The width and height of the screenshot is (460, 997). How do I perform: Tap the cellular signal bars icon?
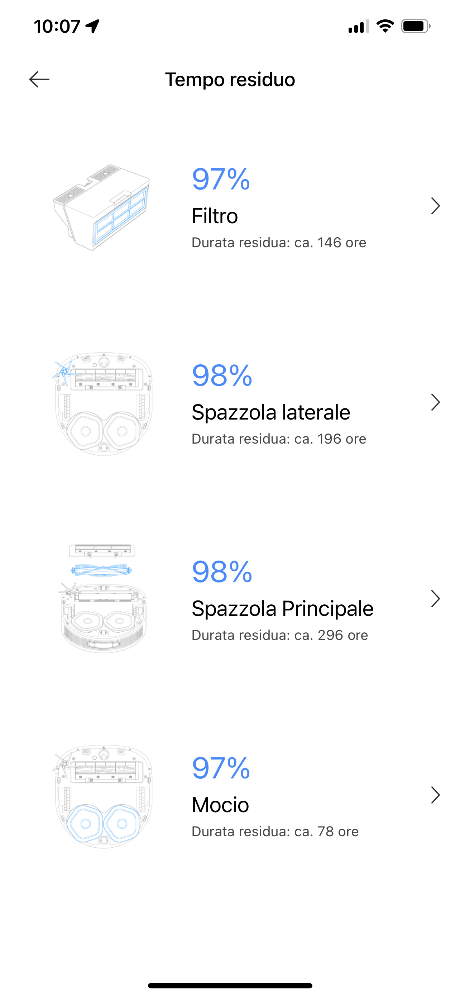pyautogui.click(x=358, y=26)
